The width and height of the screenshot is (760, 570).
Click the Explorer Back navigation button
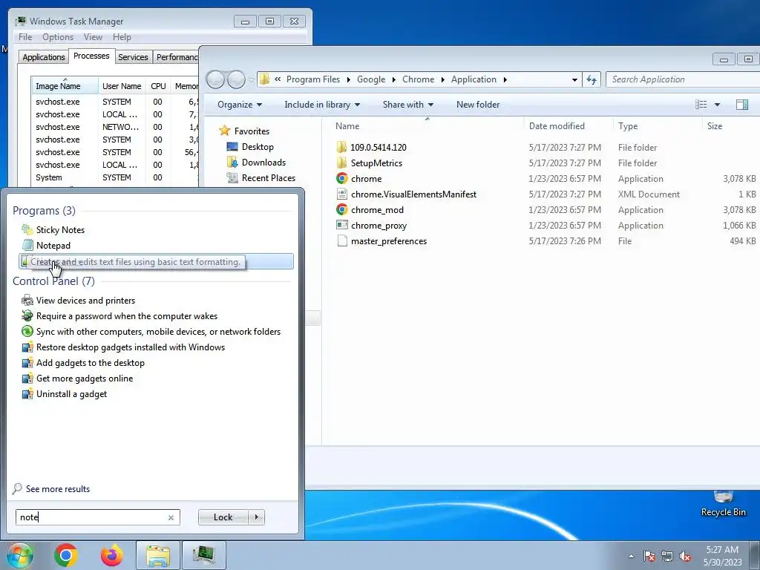coord(215,79)
